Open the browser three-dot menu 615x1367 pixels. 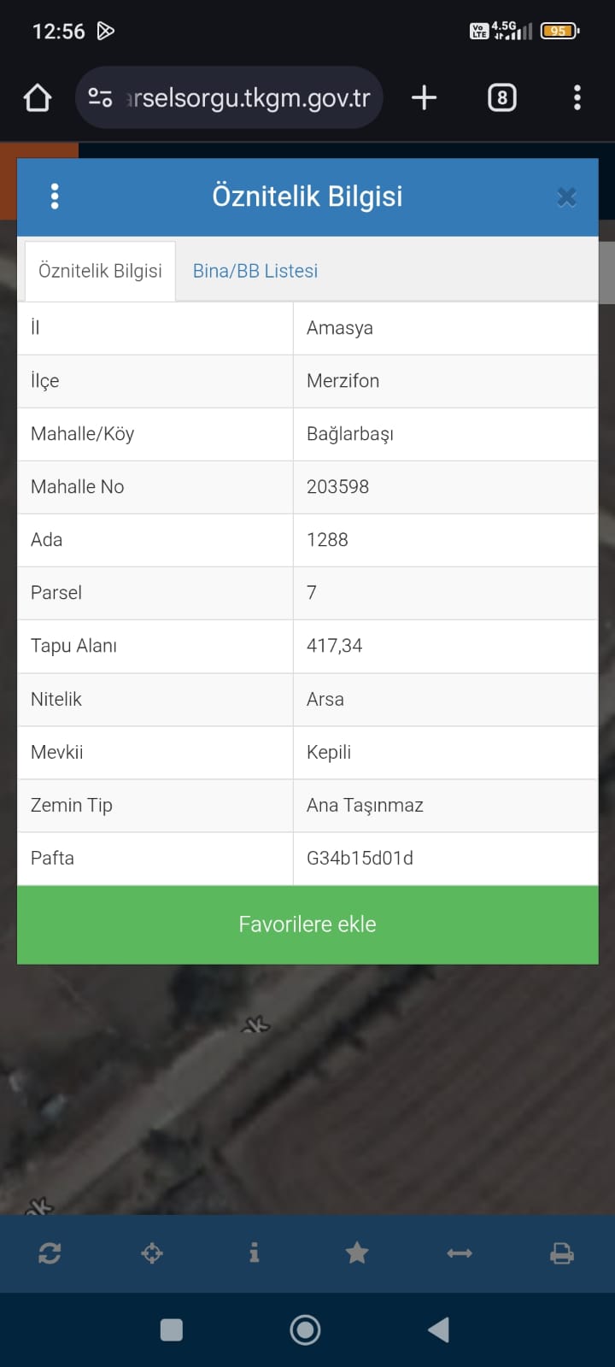(577, 98)
